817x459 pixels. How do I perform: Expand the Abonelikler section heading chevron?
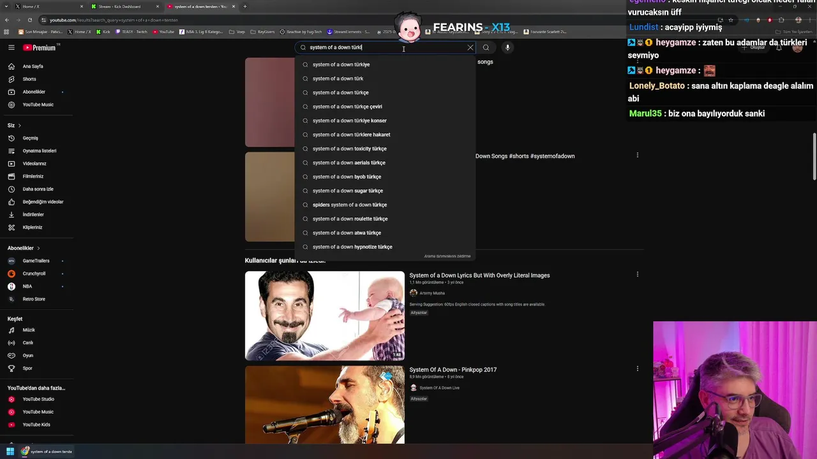click(x=38, y=248)
